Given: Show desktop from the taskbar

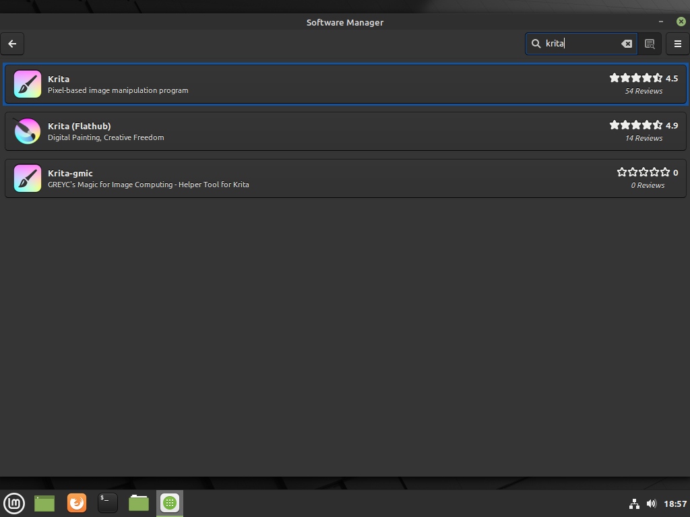Looking at the screenshot, I should pyautogui.click(x=44, y=504).
